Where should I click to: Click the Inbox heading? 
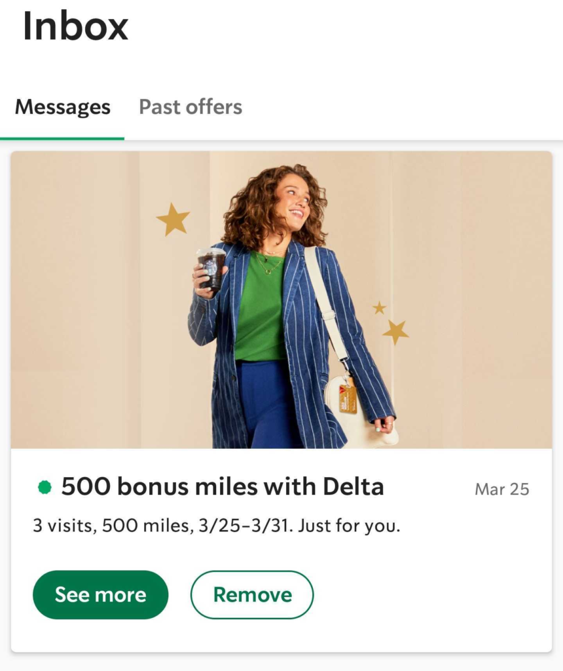click(75, 28)
